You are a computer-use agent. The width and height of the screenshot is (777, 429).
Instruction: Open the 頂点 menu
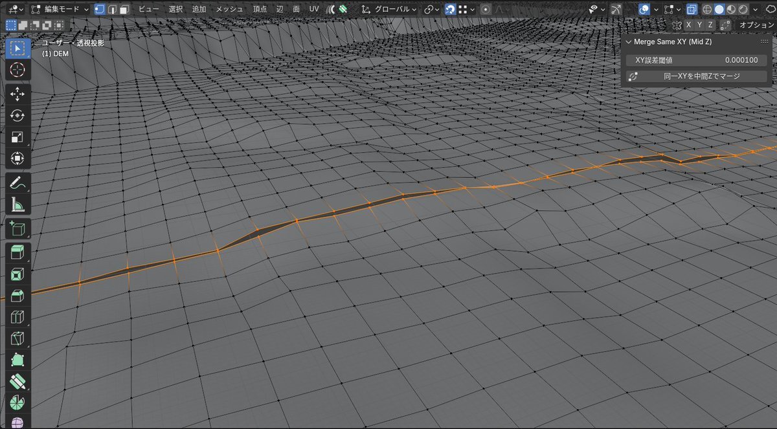[260, 9]
